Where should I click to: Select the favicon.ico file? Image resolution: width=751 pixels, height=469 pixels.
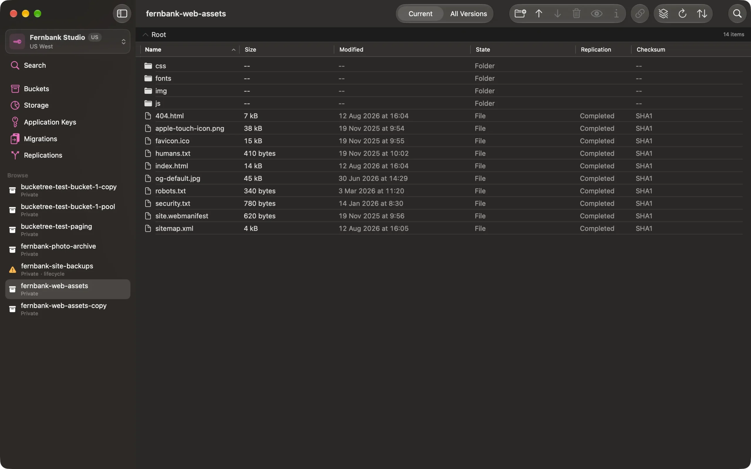pyautogui.click(x=443, y=141)
